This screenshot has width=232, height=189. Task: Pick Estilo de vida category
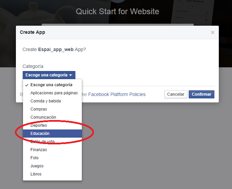click(42, 142)
